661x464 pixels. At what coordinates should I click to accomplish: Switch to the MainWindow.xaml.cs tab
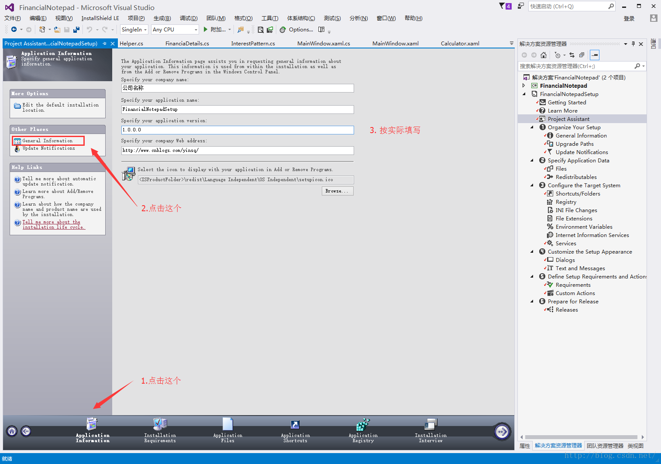324,43
